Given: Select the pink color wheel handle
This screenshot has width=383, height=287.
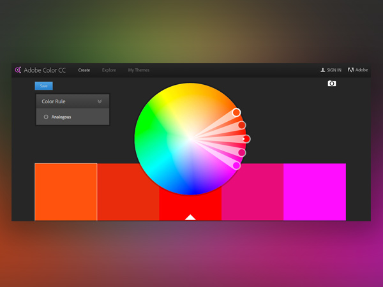Looking at the screenshot, I should [x=242, y=153].
